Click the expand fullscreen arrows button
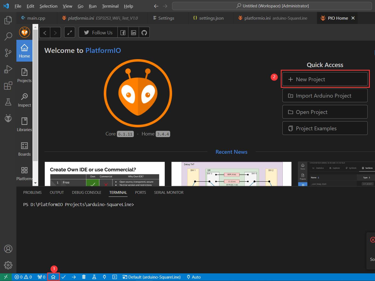 pyautogui.click(x=70, y=32)
